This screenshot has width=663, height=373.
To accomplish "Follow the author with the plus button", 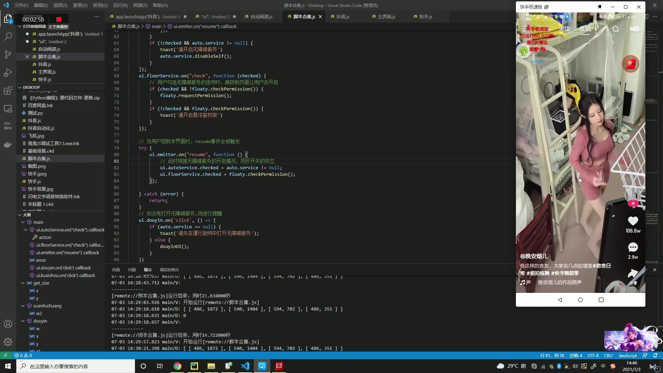I will point(633,204).
